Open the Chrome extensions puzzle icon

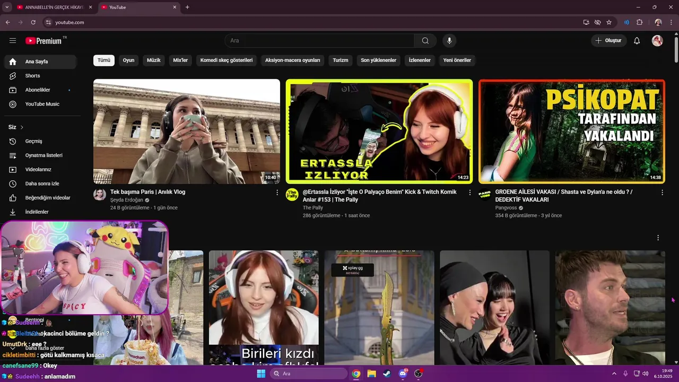[639, 22]
